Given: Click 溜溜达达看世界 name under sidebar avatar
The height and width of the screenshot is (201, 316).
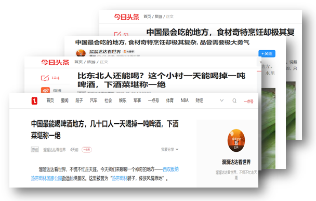Looking at the screenshot, I should [236, 162].
